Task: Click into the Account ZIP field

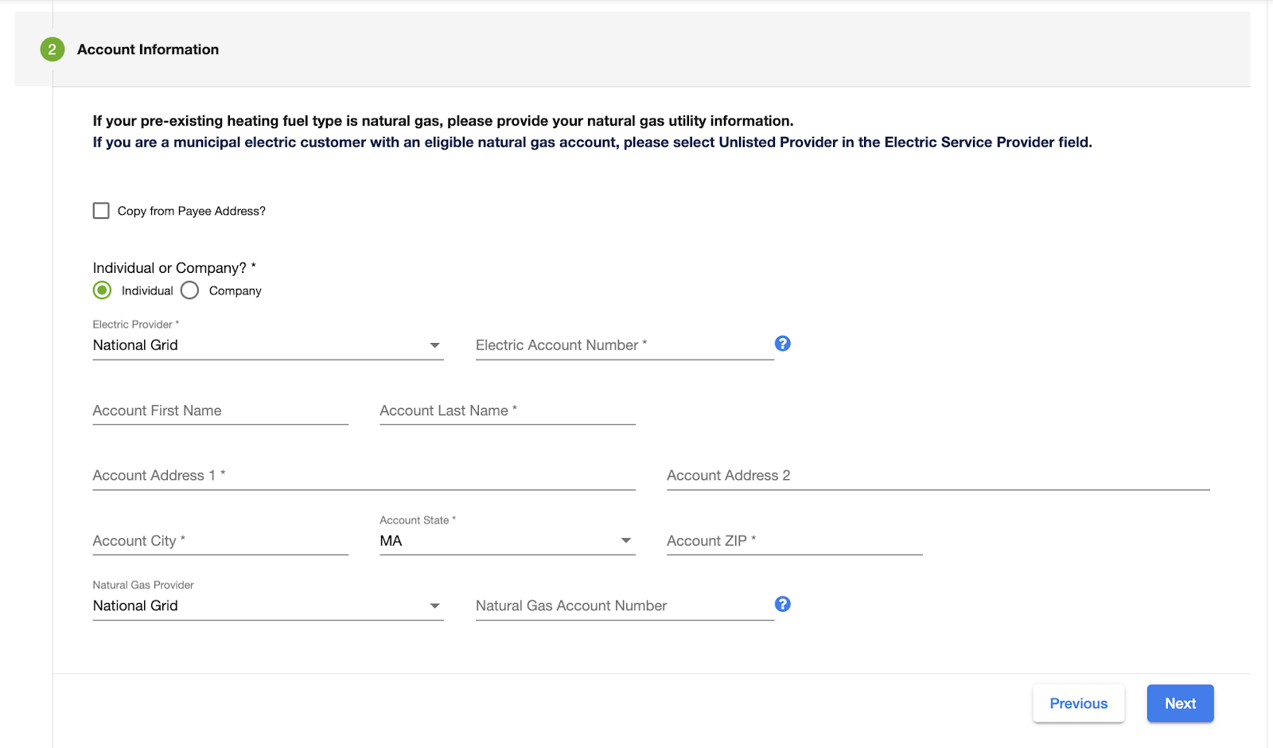Action: [794, 541]
